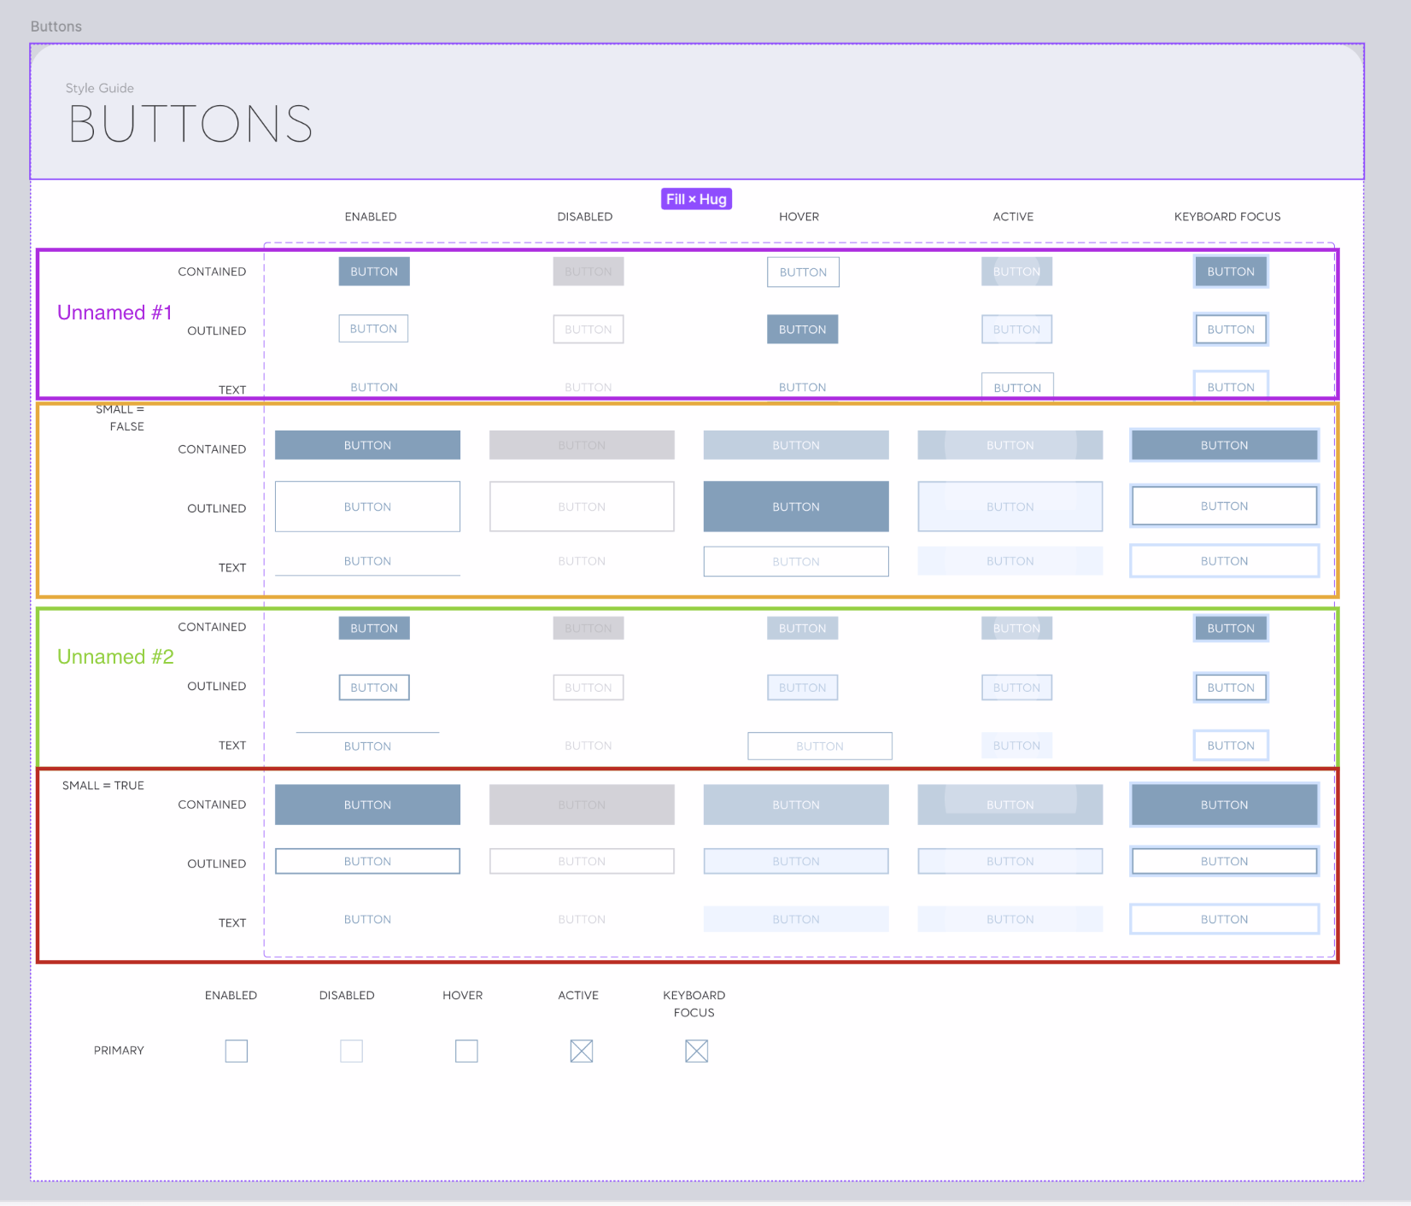Click hover outlined button in SMALL = FALSE group
The height and width of the screenshot is (1206, 1411).
(795, 506)
